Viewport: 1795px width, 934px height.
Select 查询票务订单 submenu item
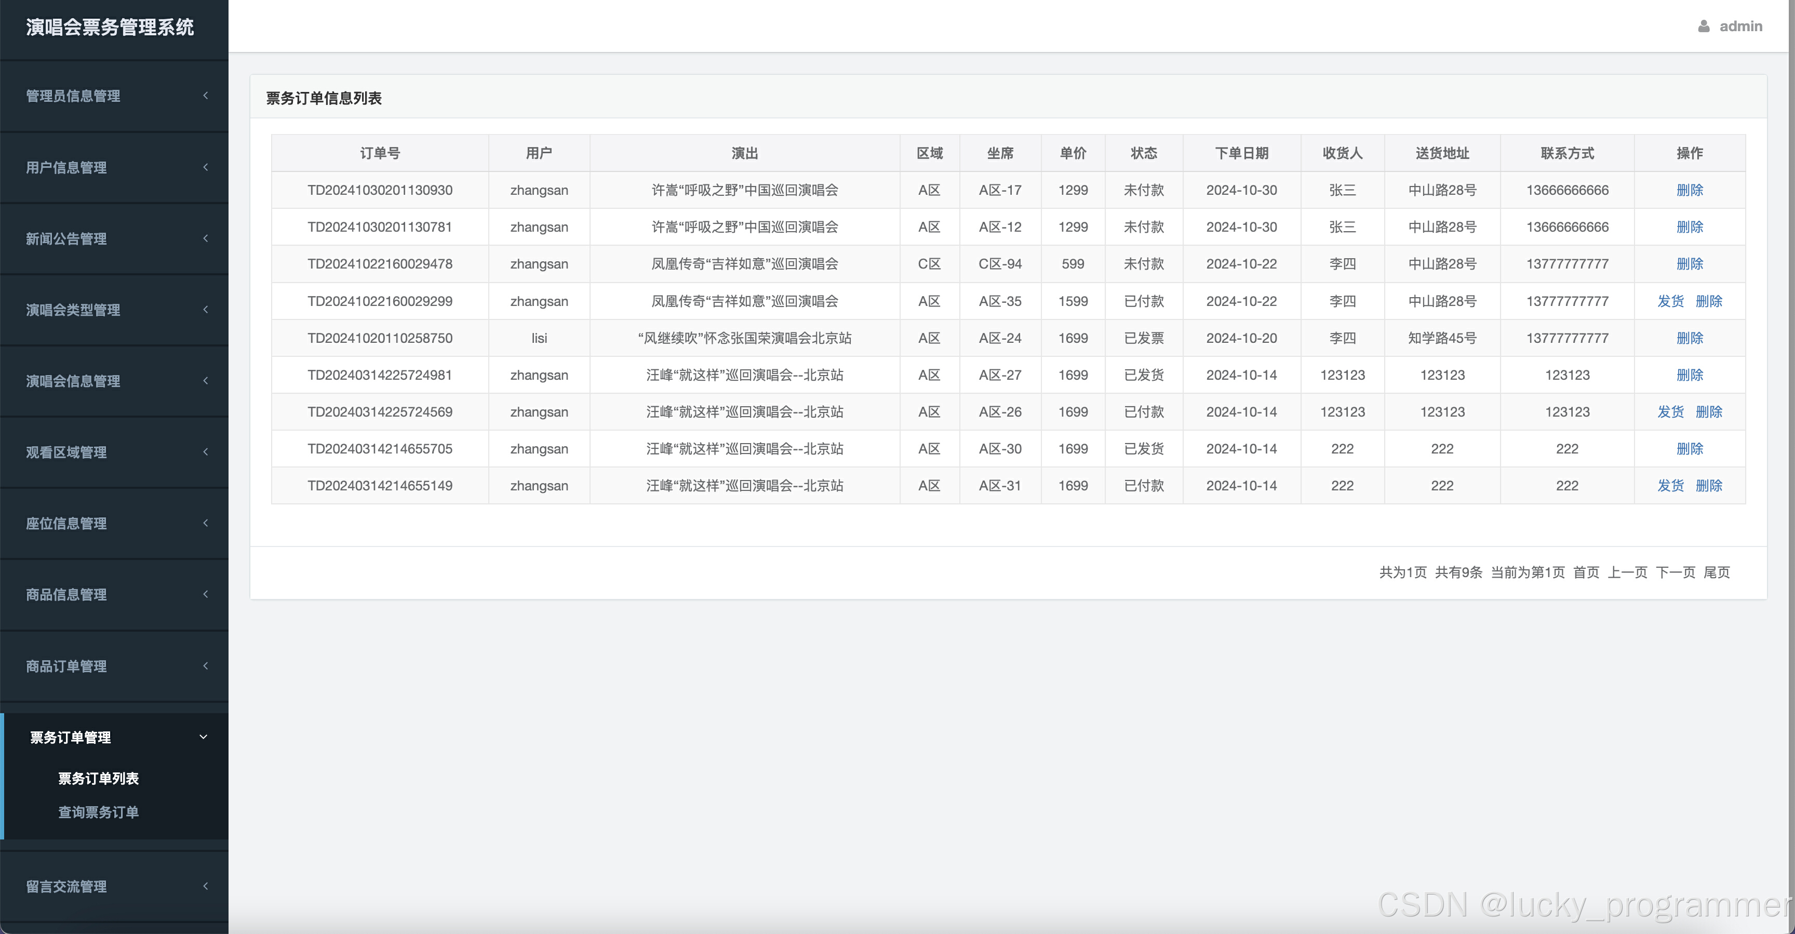[98, 812]
